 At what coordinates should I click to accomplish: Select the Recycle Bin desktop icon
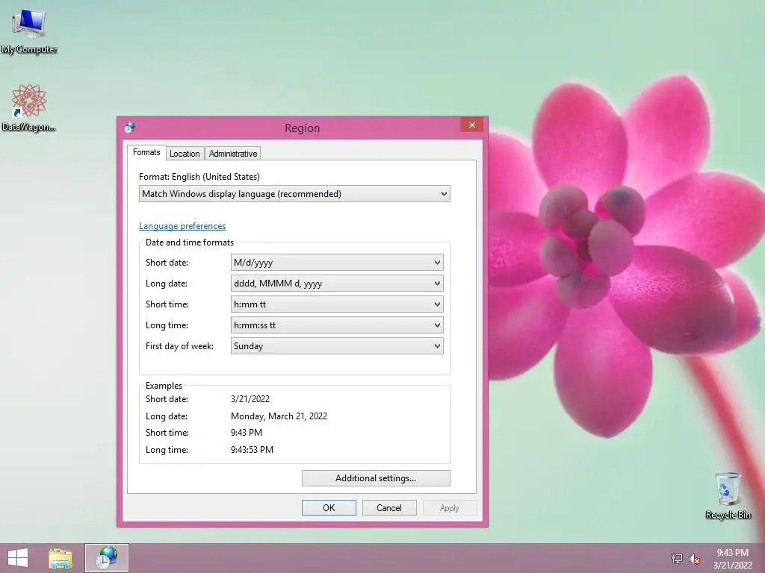pos(728,495)
